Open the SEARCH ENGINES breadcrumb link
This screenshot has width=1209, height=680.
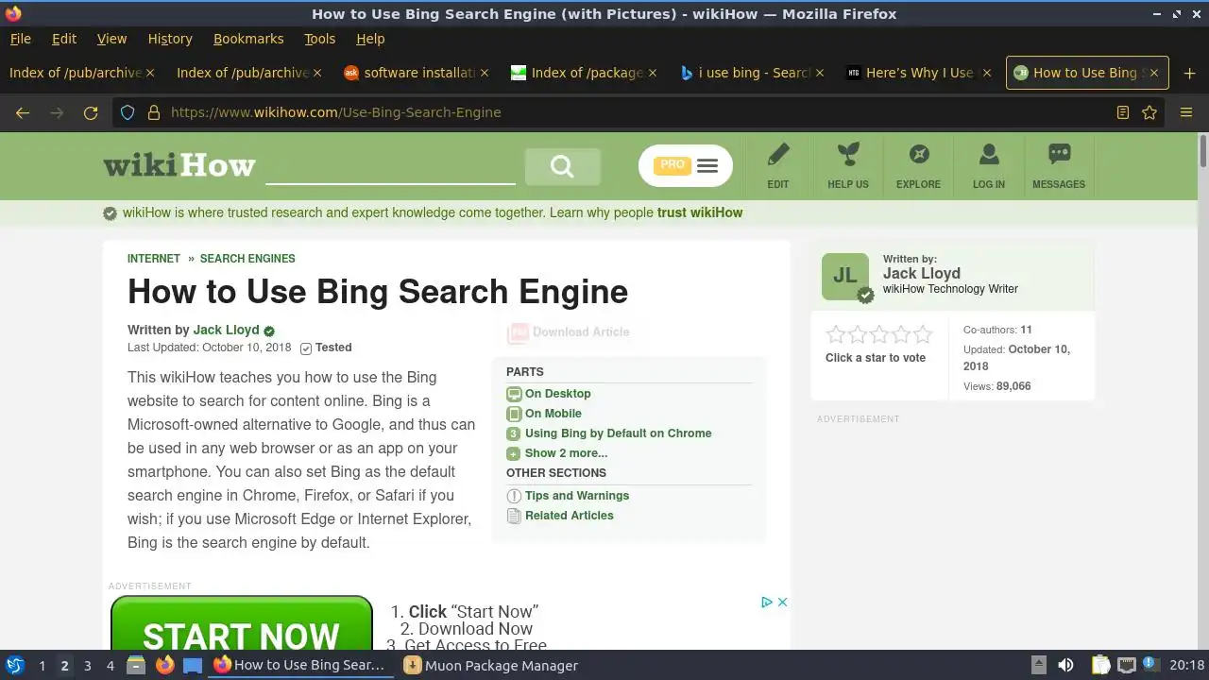pos(247,259)
